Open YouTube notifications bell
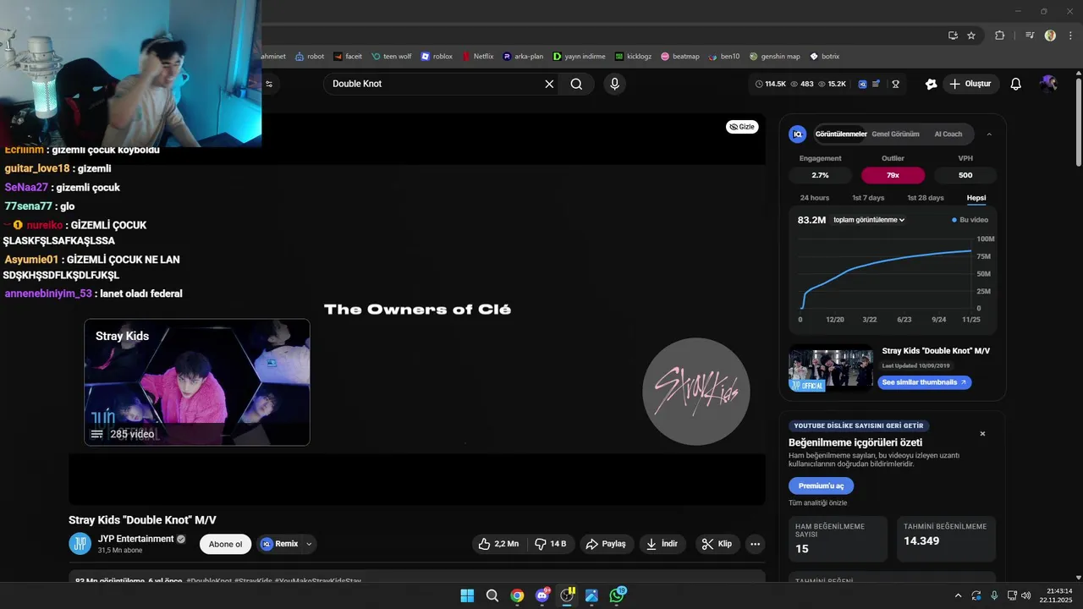This screenshot has width=1083, height=609. (x=1016, y=84)
